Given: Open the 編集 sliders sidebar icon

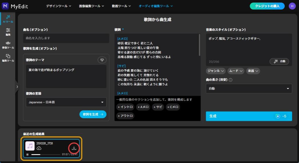Looking at the screenshot, I should tap(8, 32).
